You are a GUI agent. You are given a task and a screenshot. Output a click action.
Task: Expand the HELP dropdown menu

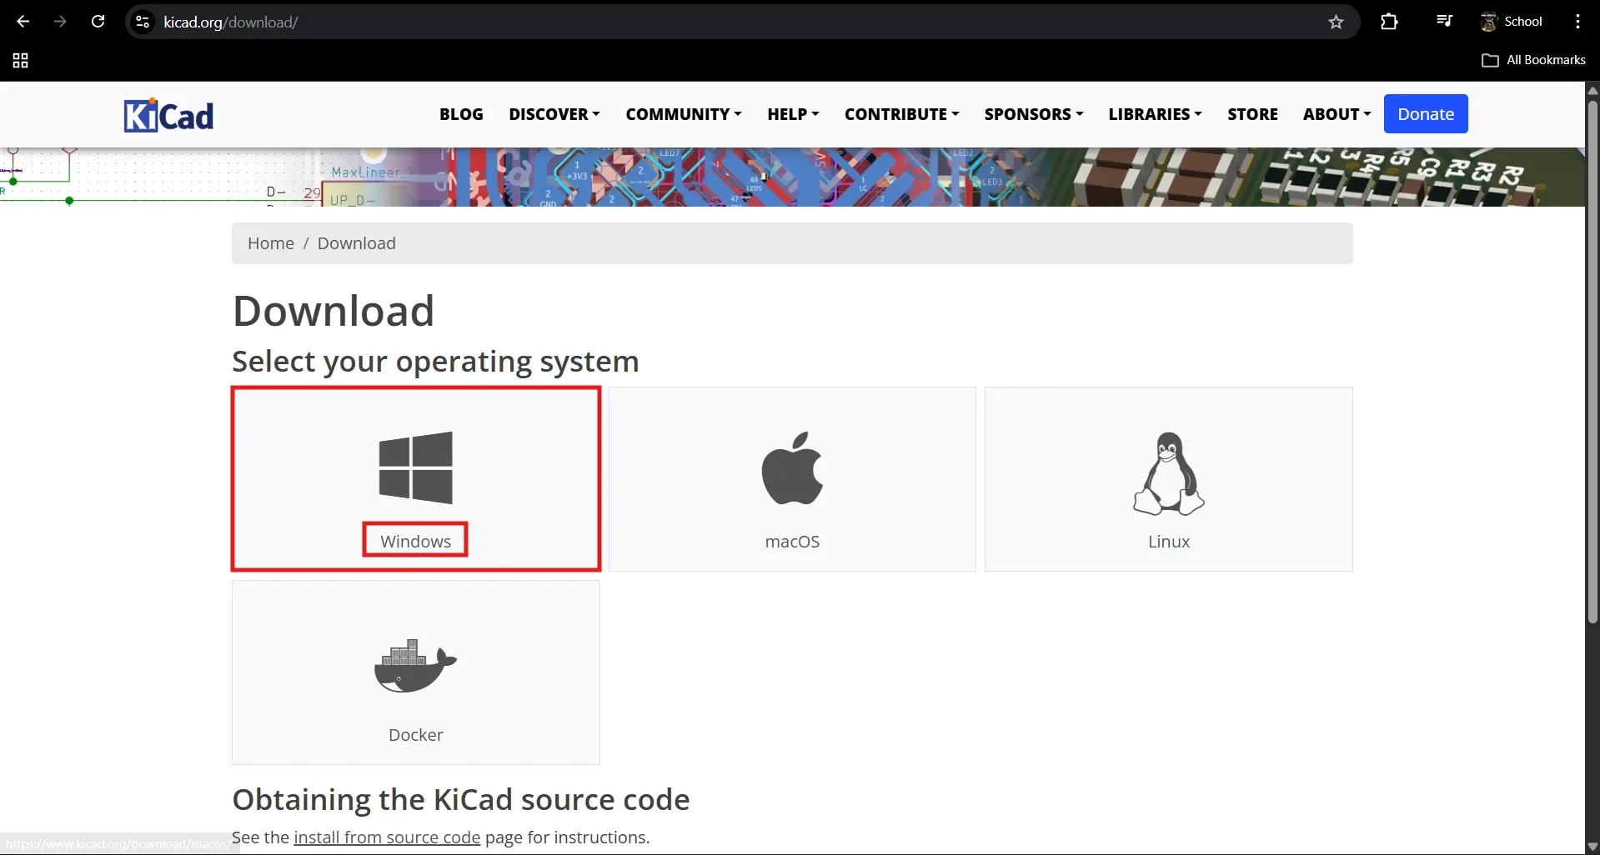793,114
